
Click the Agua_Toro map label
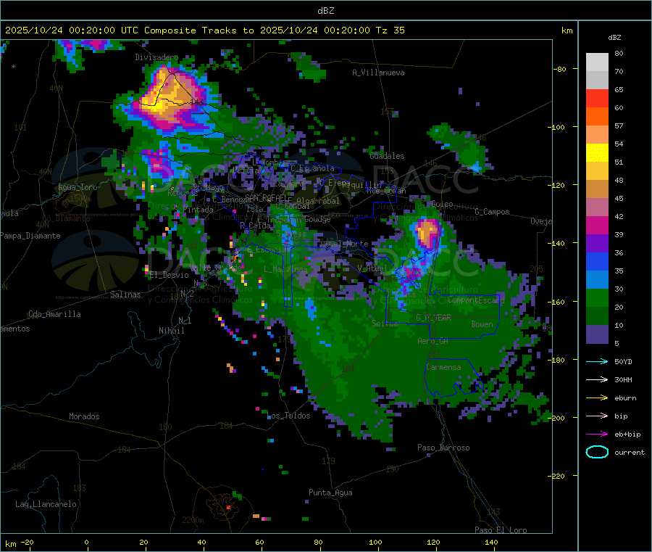click(x=78, y=187)
